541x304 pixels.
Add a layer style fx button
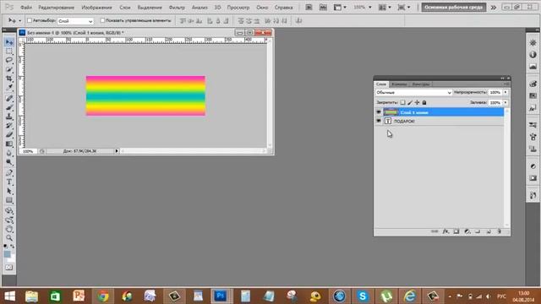(x=445, y=231)
